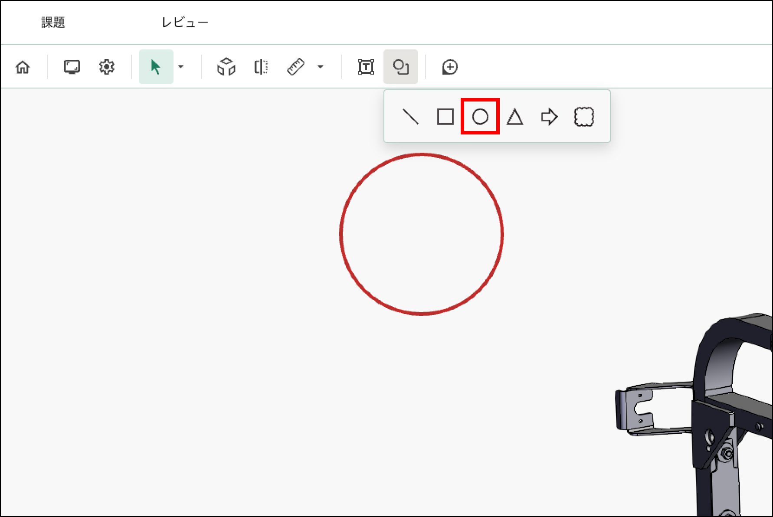
Task: Select the circle shape option
Action: coord(480,117)
